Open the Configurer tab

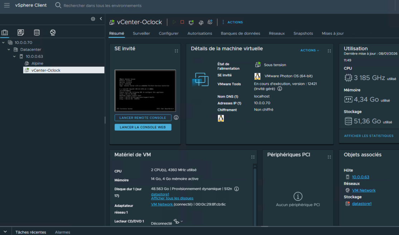click(169, 33)
